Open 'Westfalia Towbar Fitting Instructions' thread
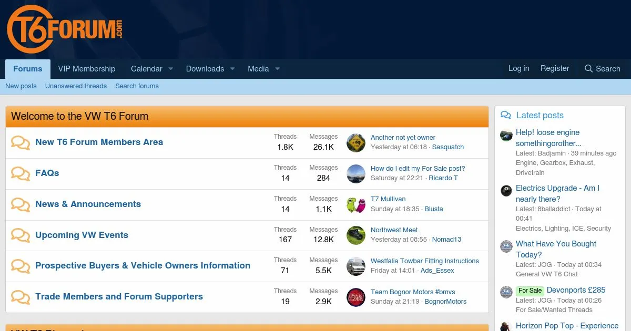This screenshot has height=331, width=631. pyautogui.click(x=425, y=261)
